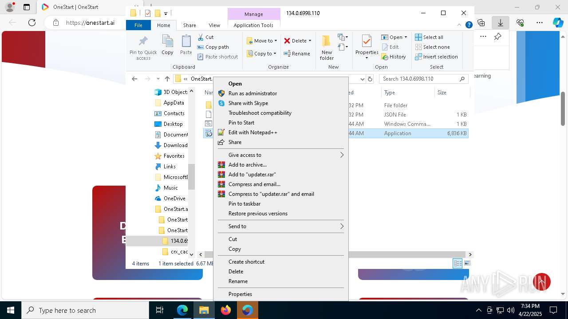Open the Copy to dropdown
The width and height of the screenshot is (568, 319).
point(261,54)
